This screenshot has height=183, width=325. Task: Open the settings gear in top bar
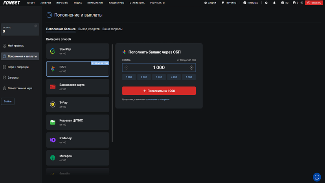click(266, 3)
